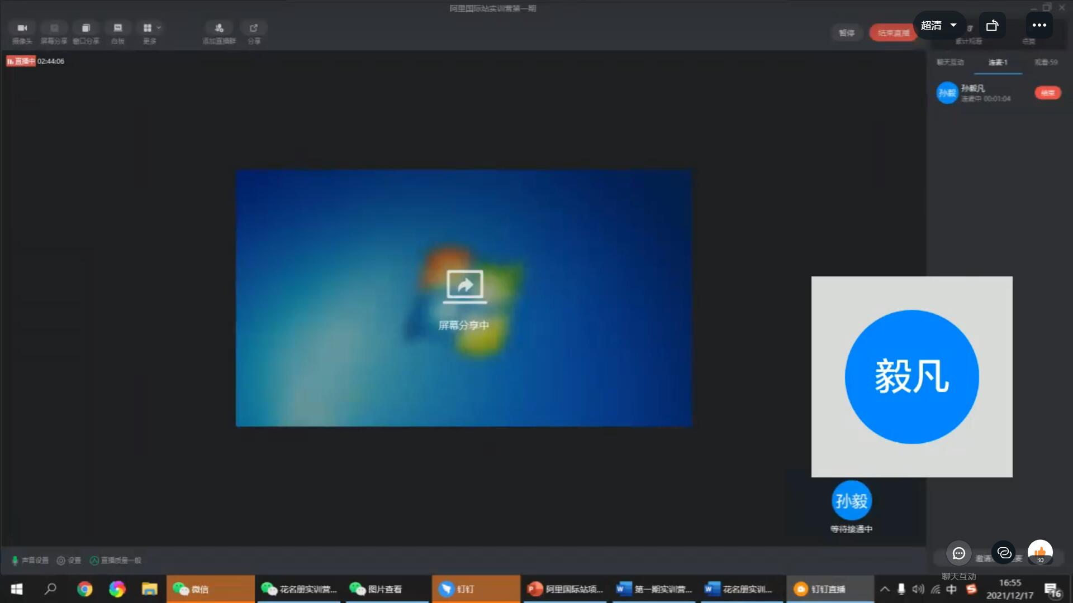Open the whiteboard (白板) tool
This screenshot has height=603, width=1073.
tap(117, 28)
